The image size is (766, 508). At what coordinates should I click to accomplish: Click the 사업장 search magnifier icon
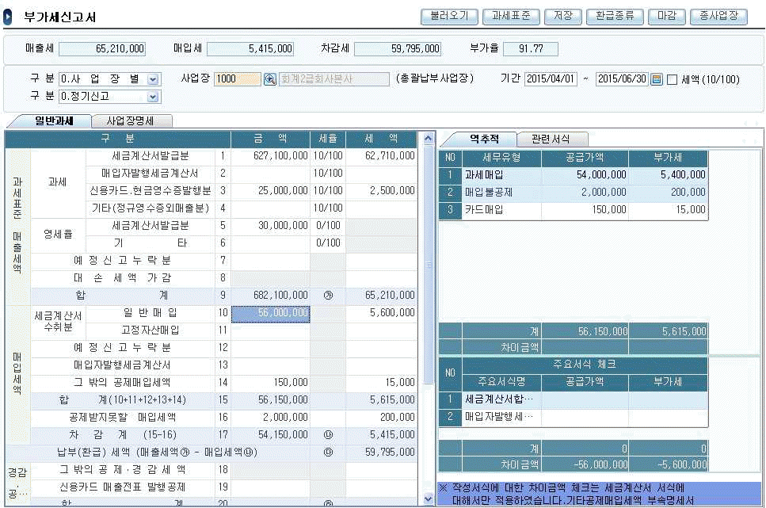click(269, 79)
